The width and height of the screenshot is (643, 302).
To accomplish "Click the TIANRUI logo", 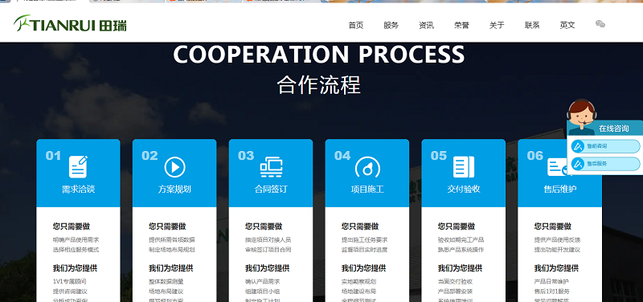I will 70,24.
